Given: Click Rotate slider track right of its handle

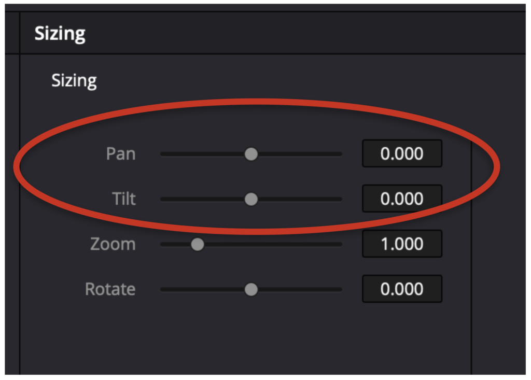Looking at the screenshot, I should [300, 290].
